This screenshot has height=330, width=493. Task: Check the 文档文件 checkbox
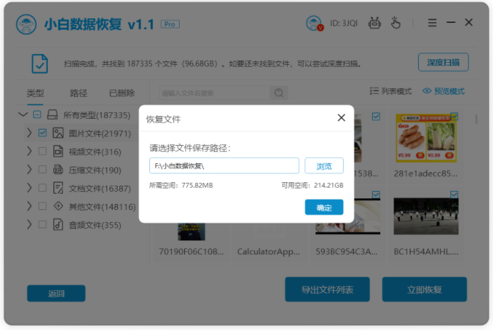click(x=43, y=188)
